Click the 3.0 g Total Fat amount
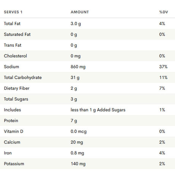 [x=76, y=24]
